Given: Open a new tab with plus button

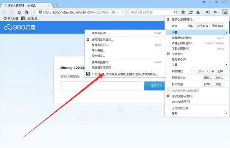Looking at the screenshot, I should (x=56, y=5).
